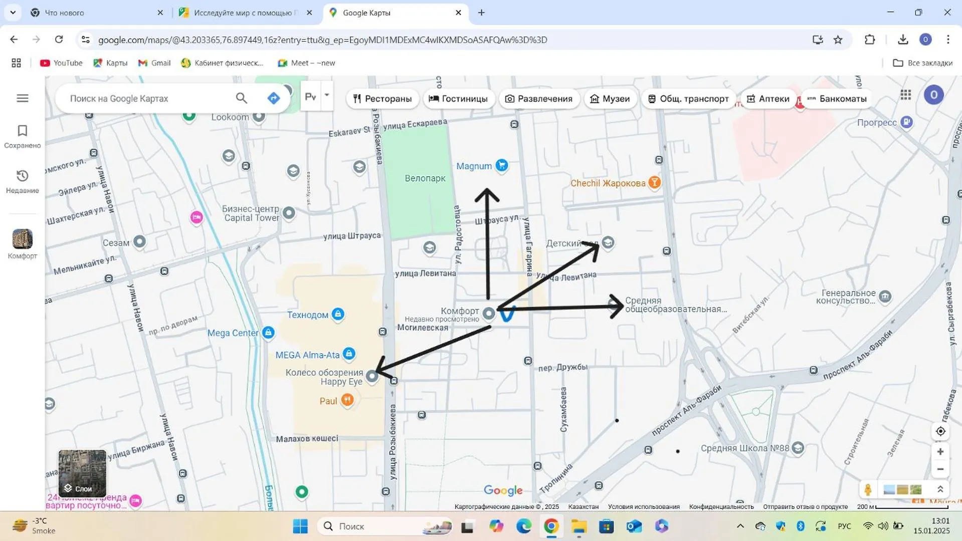The width and height of the screenshot is (962, 541).
Task: Expand the tab search dropdown
Action: coord(13,13)
